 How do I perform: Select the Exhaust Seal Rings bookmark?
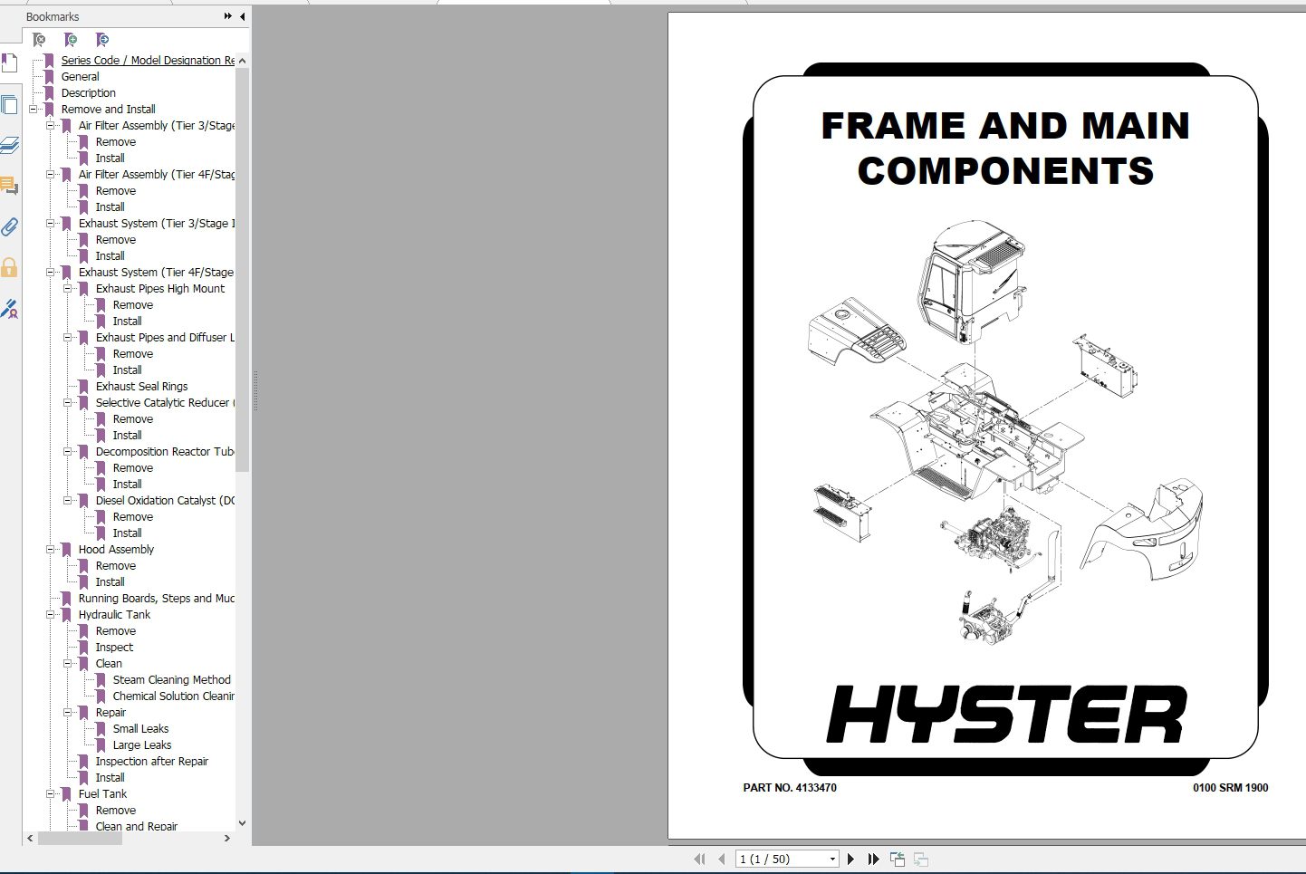(141, 387)
